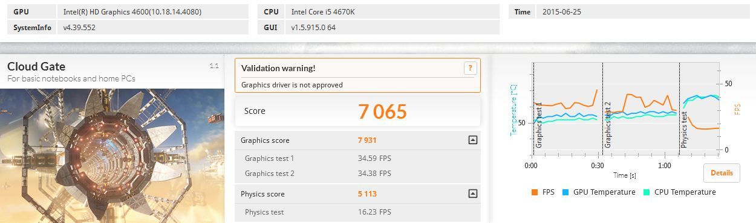Select the Physics test result 16.23 FPS
The height and width of the screenshot is (223, 756).
[x=374, y=212]
